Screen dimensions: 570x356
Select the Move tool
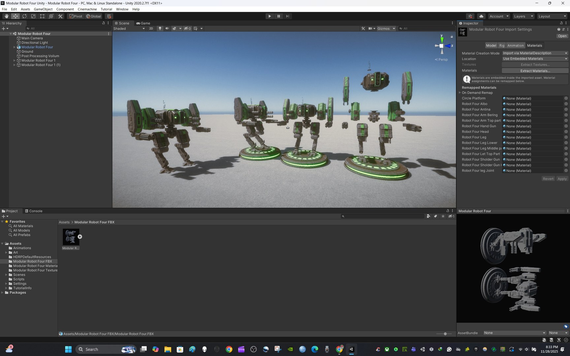pyautogui.click(x=15, y=16)
